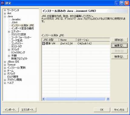Click the JRE の型 column header
The width and height of the screenshot is (130, 115).
tap(50, 40)
